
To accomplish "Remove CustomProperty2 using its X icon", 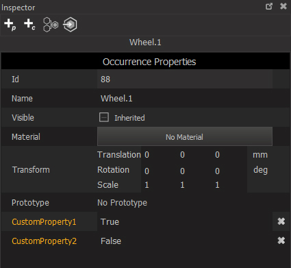I will pyautogui.click(x=281, y=241).
